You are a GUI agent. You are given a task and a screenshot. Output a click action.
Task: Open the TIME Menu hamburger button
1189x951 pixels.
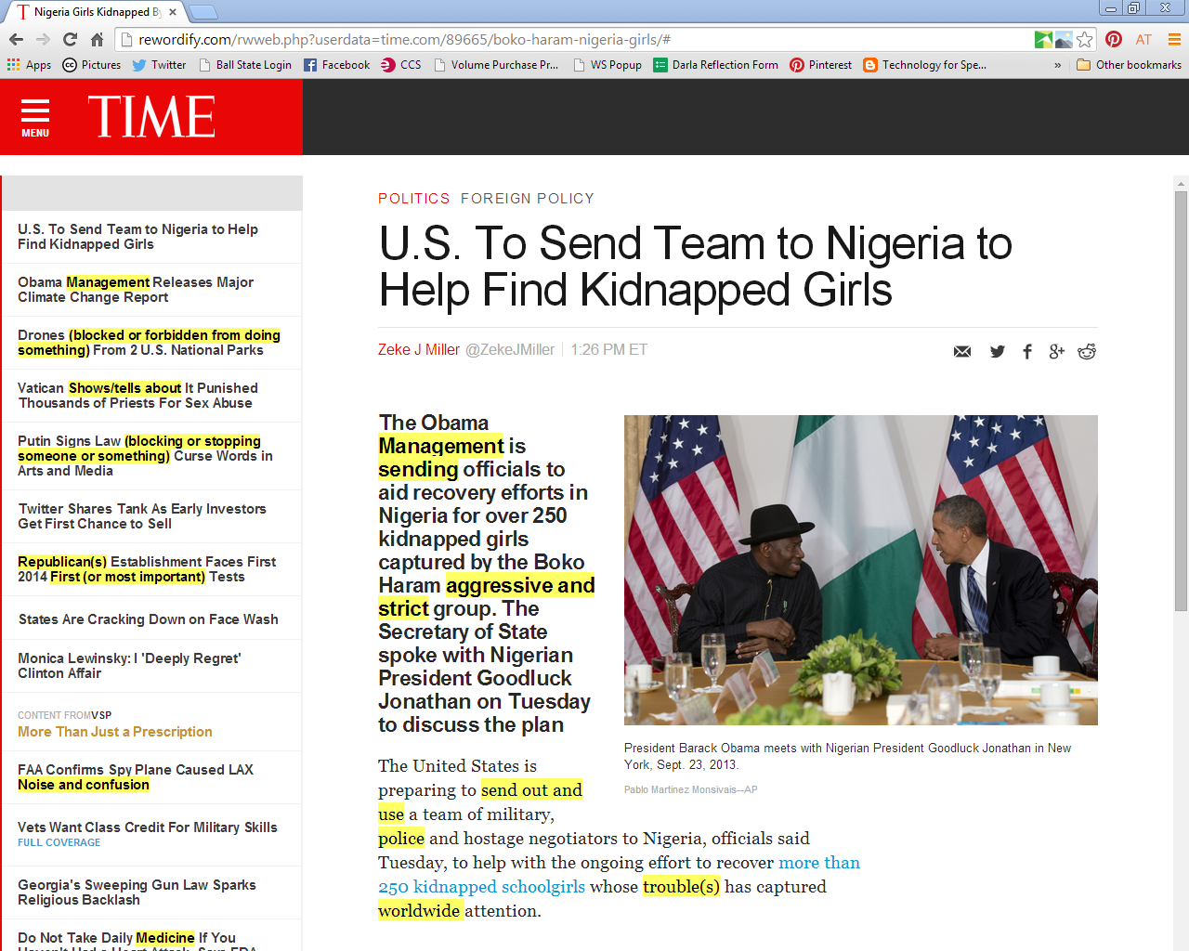click(x=35, y=118)
